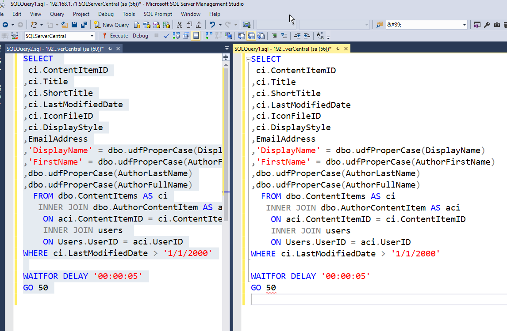The width and height of the screenshot is (507, 331).
Task: Switch to the SQLQuery1.sql tab
Action: [283, 49]
